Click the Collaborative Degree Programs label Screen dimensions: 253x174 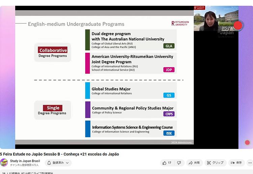(x=53, y=52)
